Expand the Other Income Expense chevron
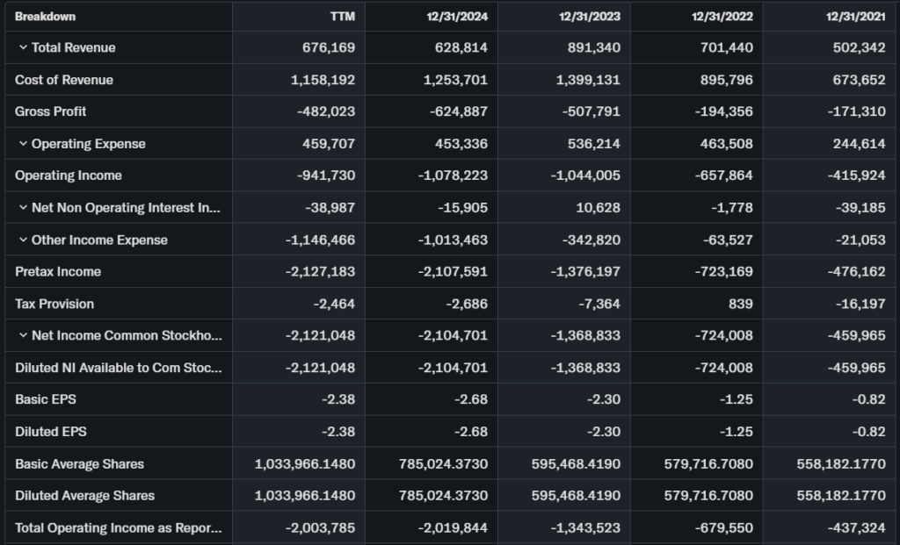This screenshot has width=900, height=545. [23, 240]
